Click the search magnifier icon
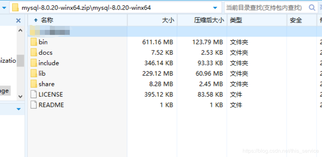 point(312,8)
